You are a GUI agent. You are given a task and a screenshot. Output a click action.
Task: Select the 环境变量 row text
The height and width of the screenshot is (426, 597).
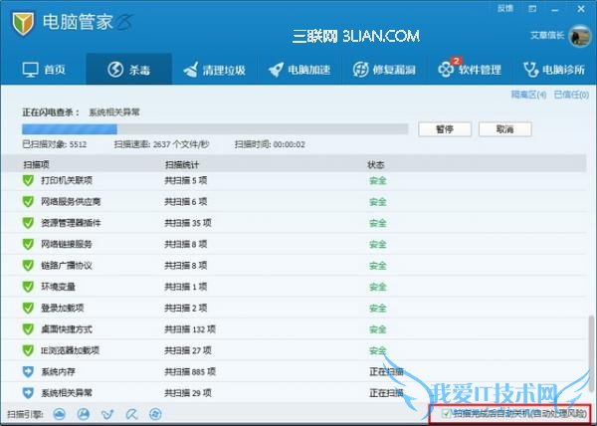coord(59,287)
